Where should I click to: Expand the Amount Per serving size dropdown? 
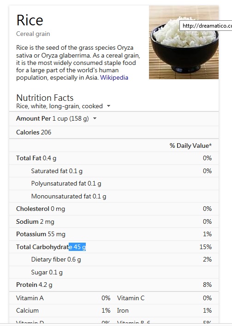(95, 118)
